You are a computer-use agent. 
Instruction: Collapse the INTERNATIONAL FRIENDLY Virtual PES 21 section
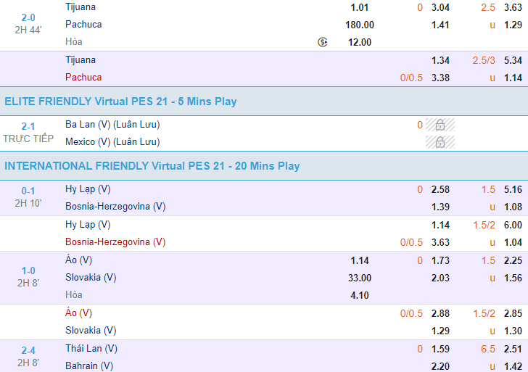pyautogui.click(x=152, y=166)
